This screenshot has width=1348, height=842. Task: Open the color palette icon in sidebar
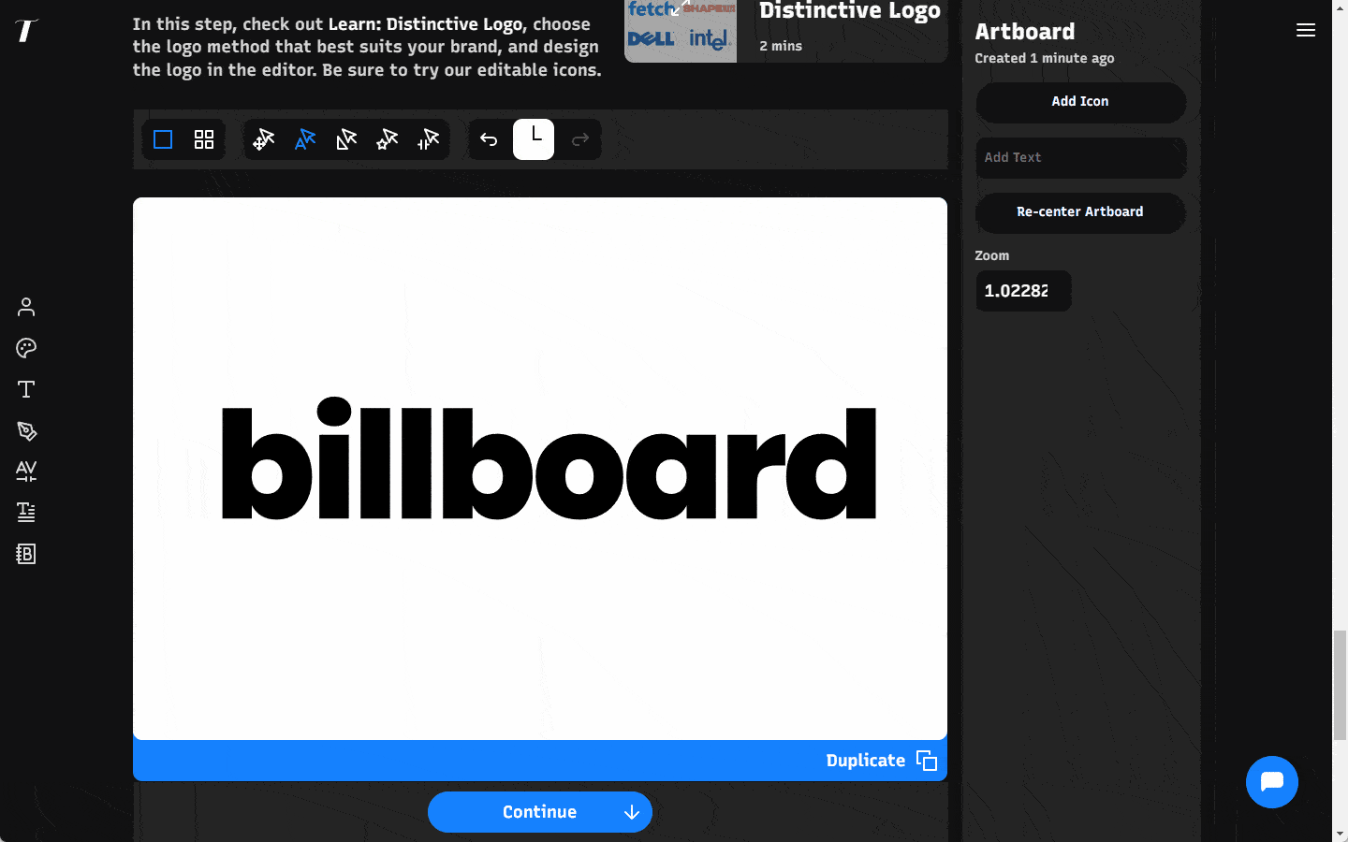pos(26,348)
